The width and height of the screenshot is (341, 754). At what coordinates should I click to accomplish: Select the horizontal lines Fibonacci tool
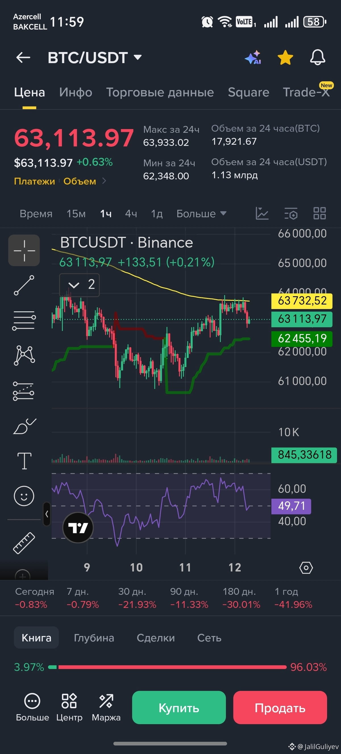coord(24,321)
